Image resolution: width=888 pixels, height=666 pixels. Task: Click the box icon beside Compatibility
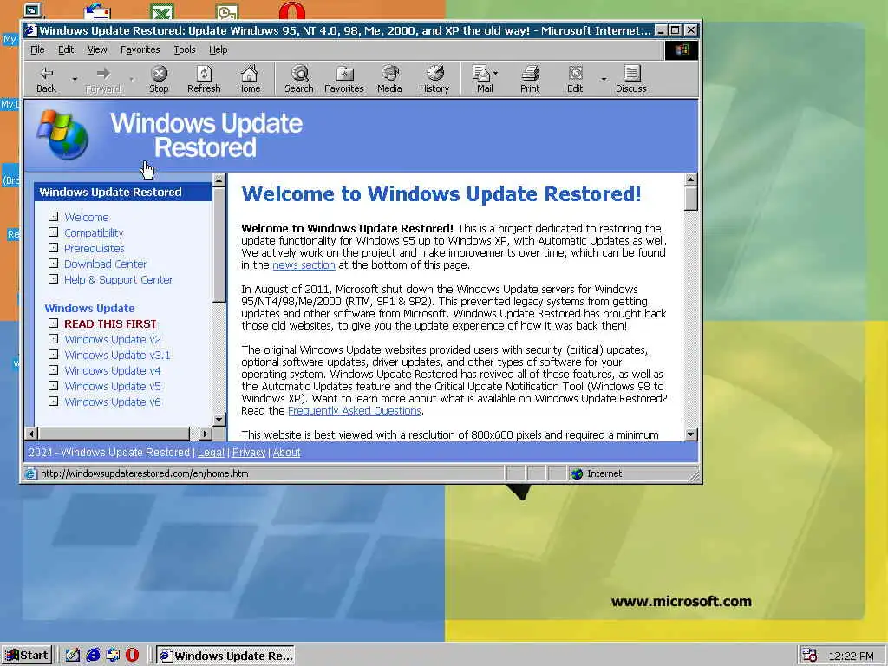tap(53, 232)
